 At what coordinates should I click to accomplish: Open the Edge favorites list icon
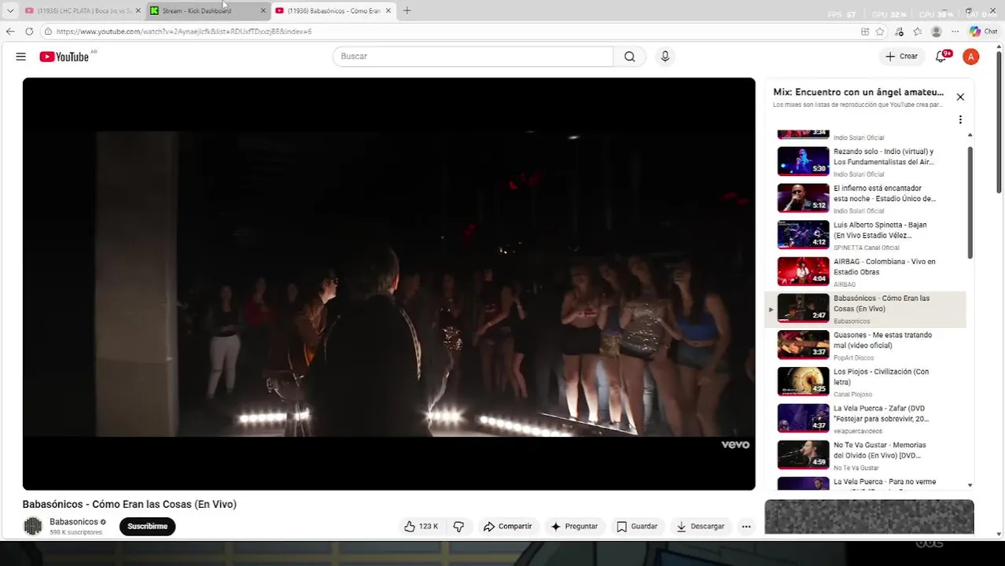click(x=918, y=31)
